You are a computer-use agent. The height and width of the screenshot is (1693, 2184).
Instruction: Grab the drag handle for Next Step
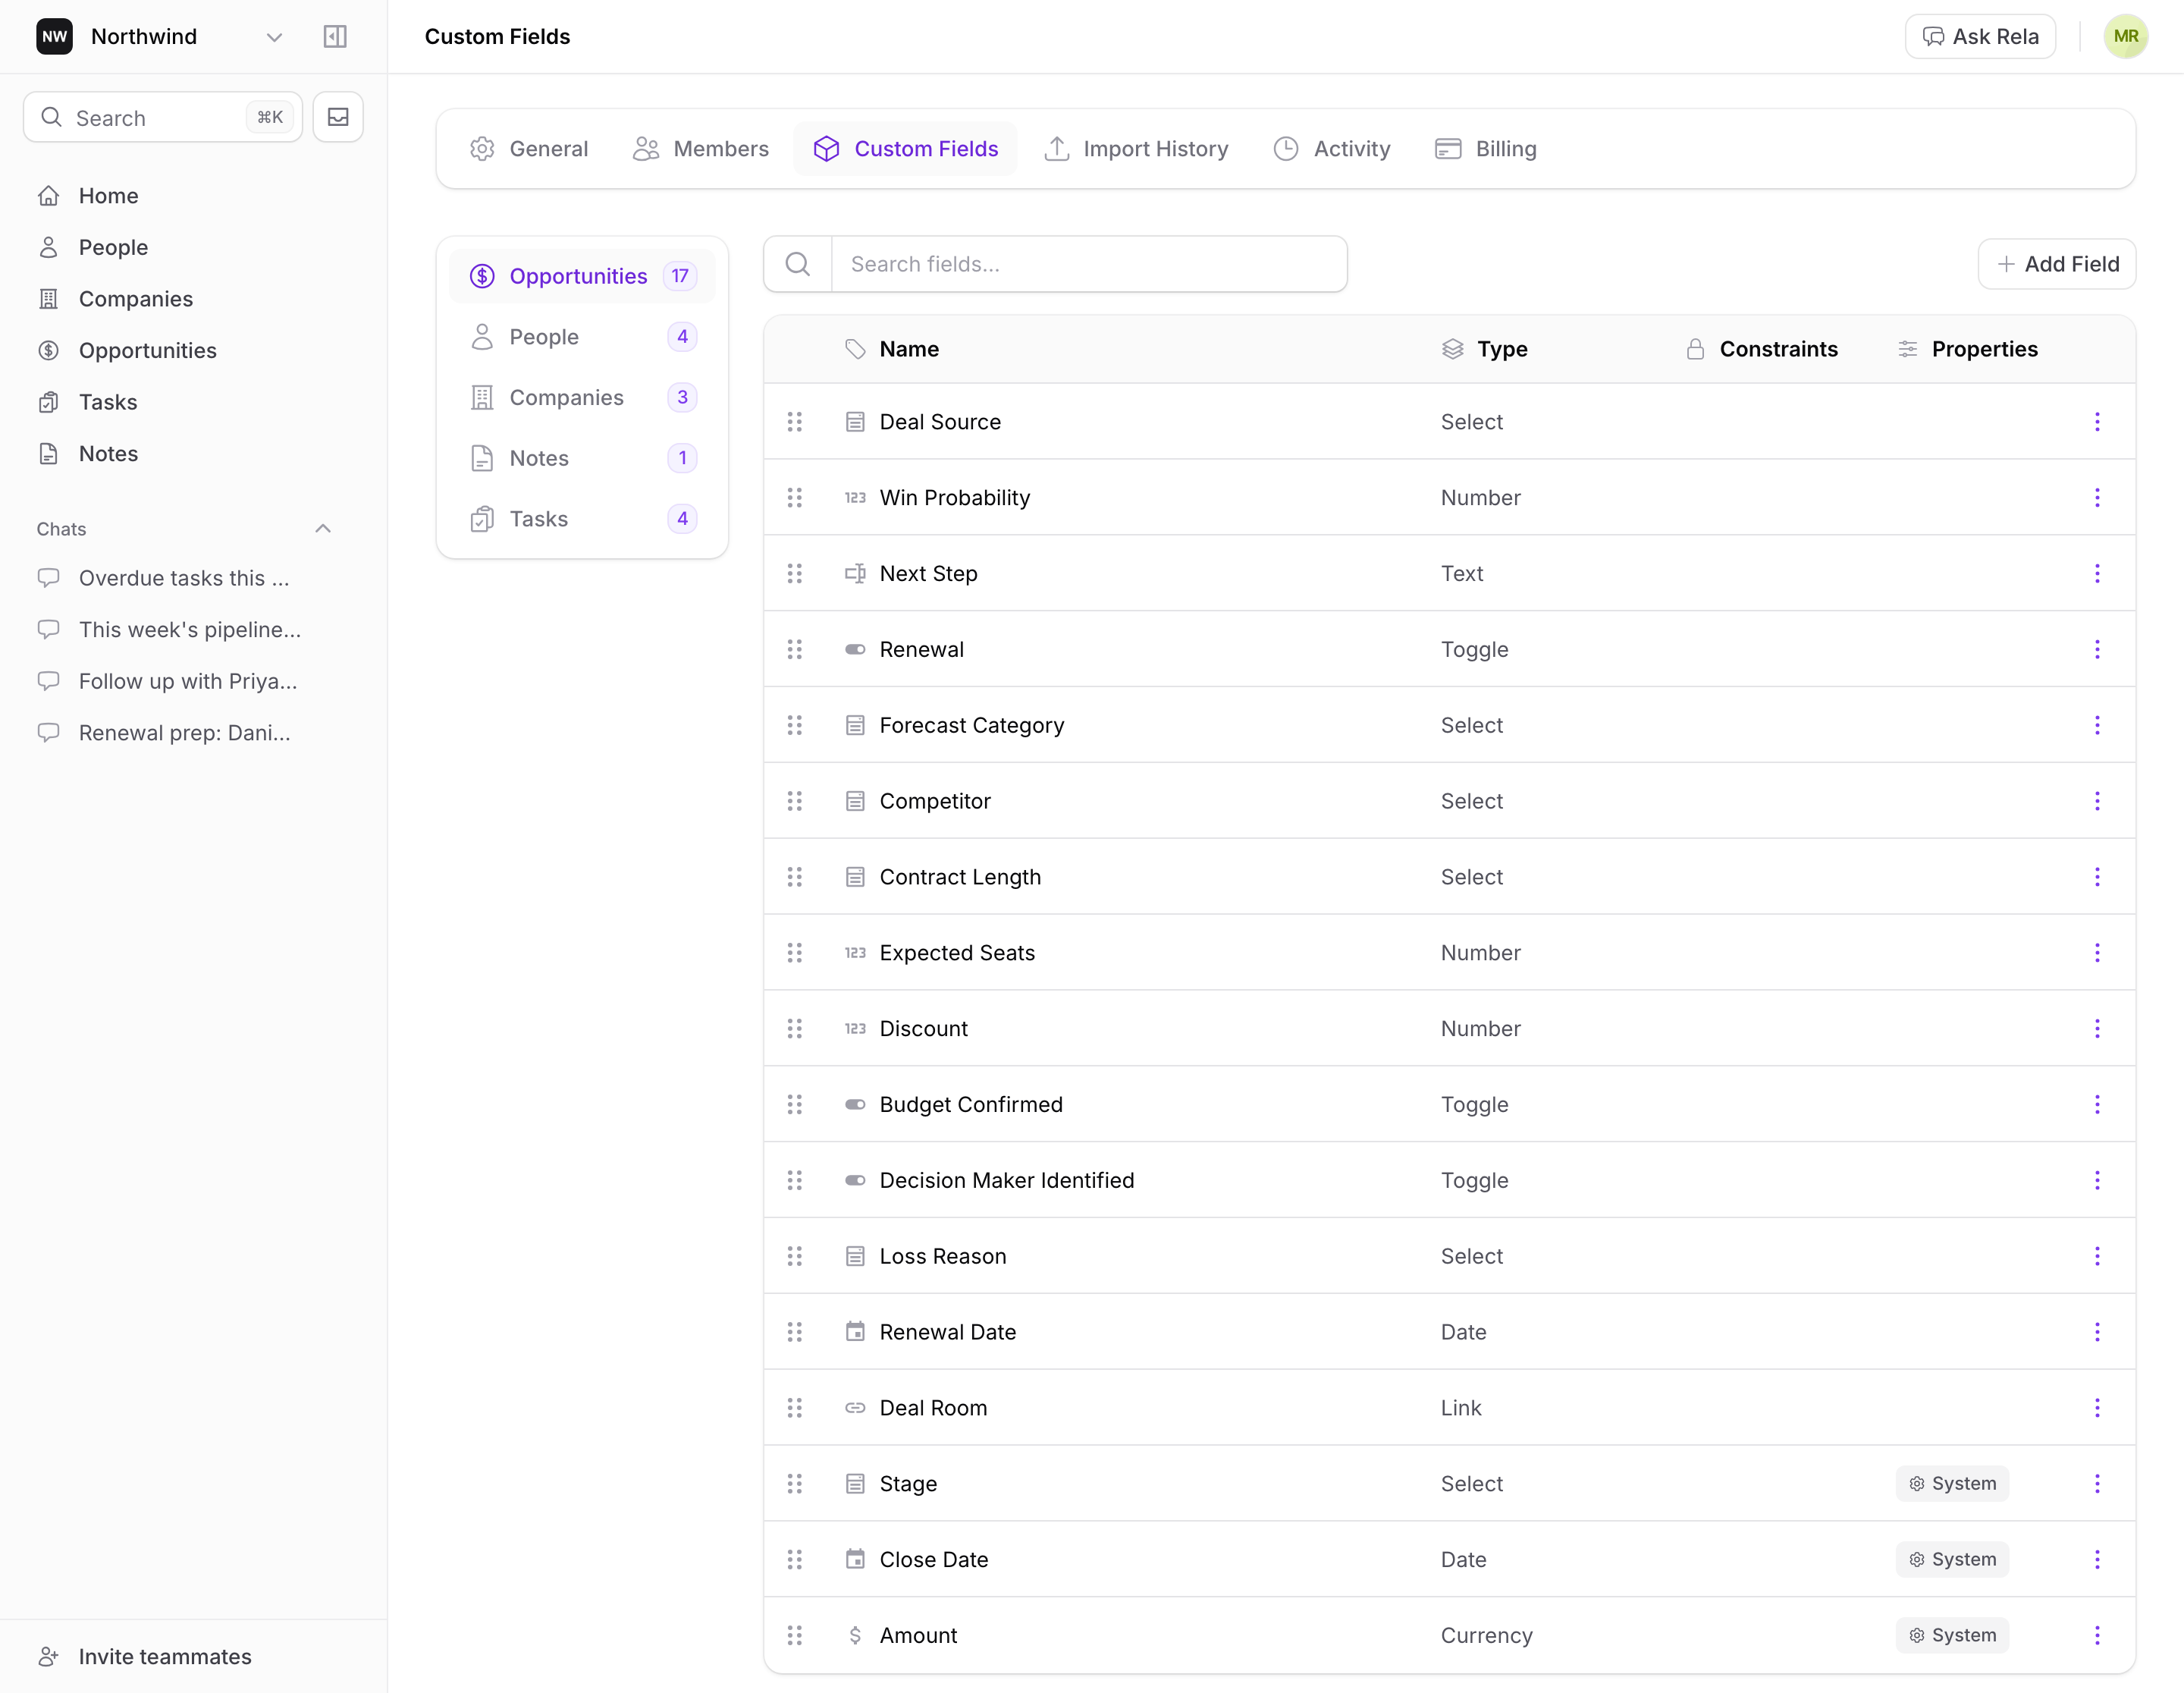coord(795,574)
